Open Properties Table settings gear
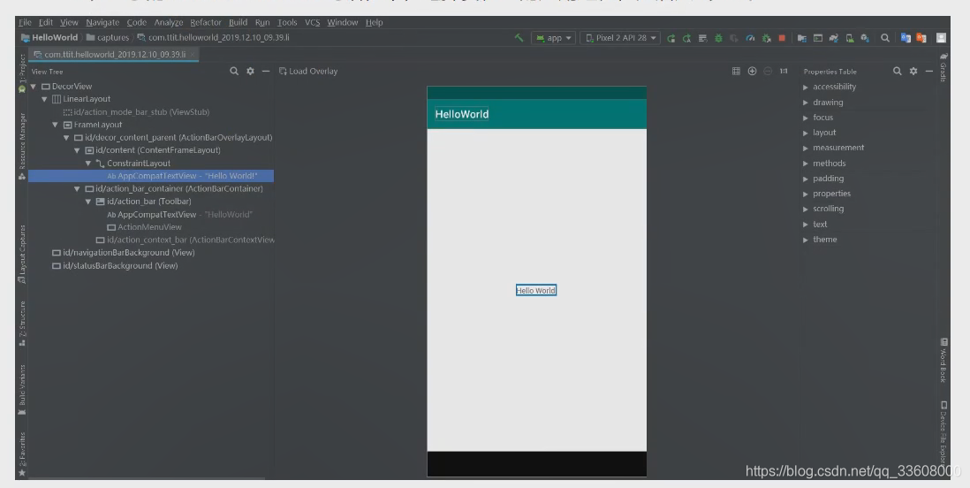Viewport: 970px width, 488px height. 913,72
